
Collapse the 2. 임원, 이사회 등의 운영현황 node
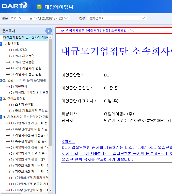[1, 80]
